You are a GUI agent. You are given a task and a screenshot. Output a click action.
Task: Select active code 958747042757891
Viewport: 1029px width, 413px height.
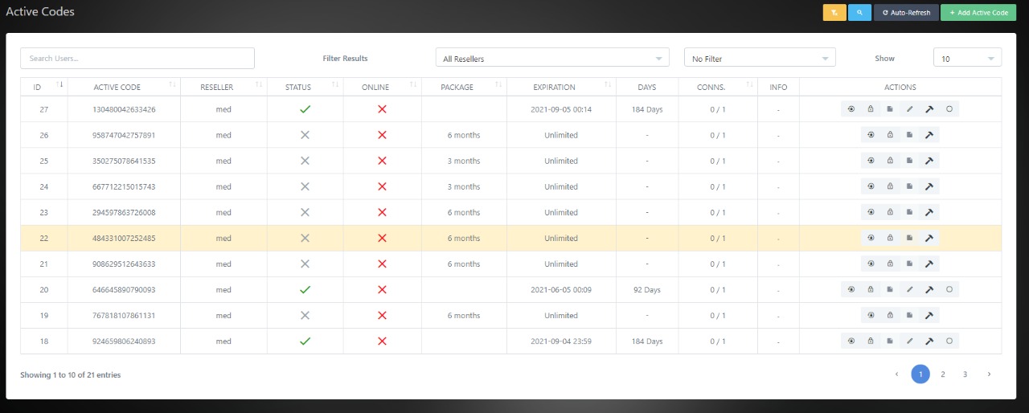coord(125,135)
